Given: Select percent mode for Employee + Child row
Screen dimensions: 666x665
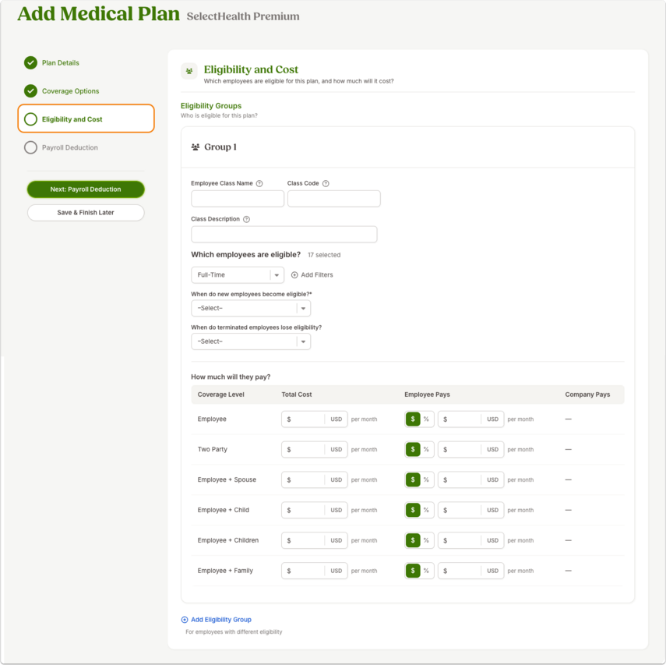Looking at the screenshot, I should pyautogui.click(x=426, y=510).
